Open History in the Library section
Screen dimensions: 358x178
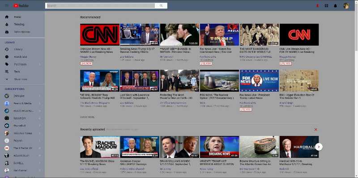(x=22, y=49)
